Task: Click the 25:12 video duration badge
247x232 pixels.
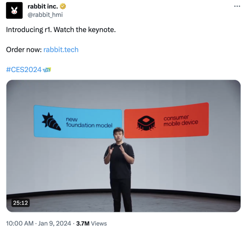Action: point(20,203)
